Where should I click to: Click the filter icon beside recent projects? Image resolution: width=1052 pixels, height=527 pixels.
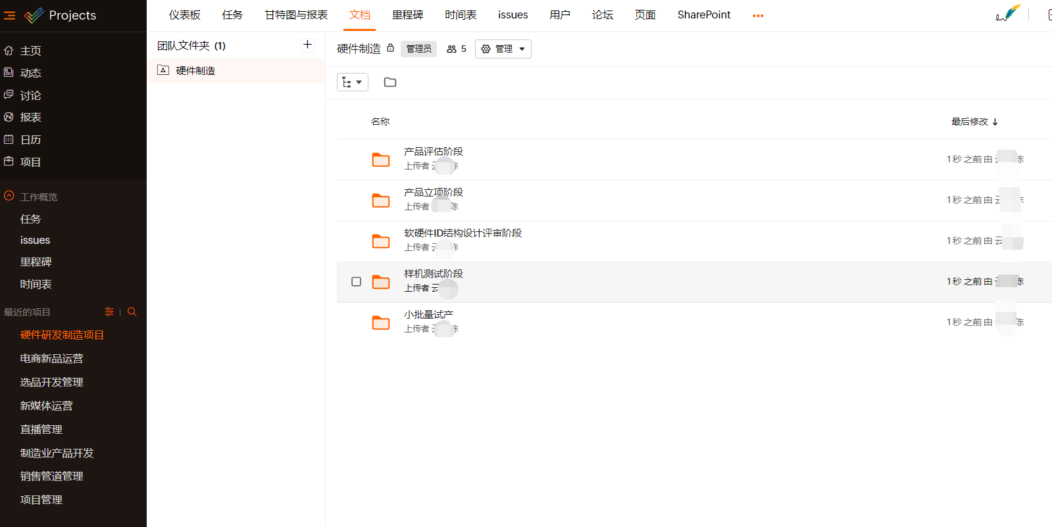(109, 312)
